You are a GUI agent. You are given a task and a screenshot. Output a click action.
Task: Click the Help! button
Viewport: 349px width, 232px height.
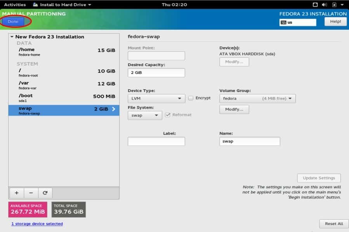coord(335,22)
